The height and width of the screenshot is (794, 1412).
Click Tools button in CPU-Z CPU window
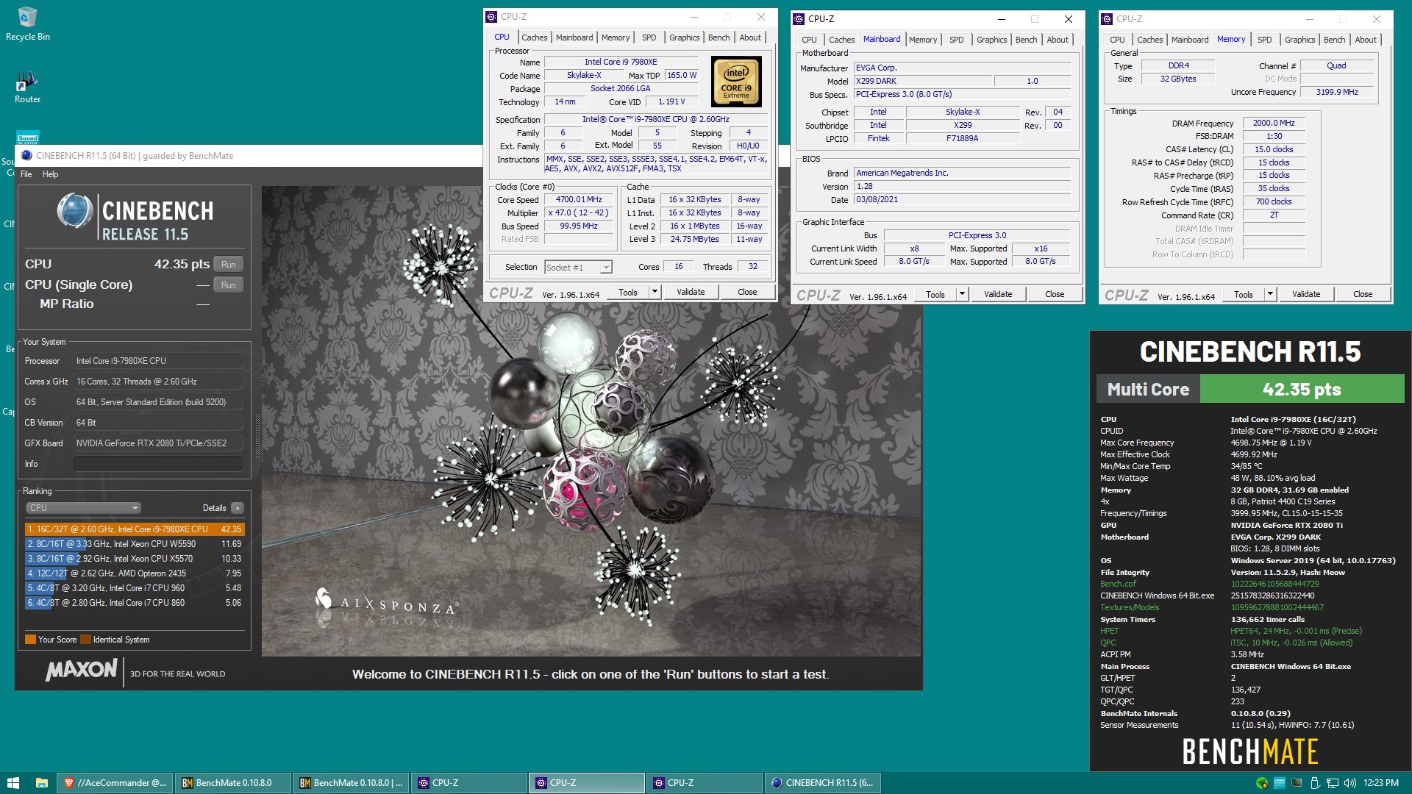click(628, 292)
